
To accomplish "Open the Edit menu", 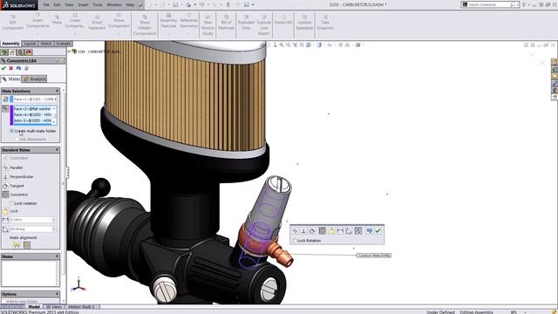I will coord(57,5).
